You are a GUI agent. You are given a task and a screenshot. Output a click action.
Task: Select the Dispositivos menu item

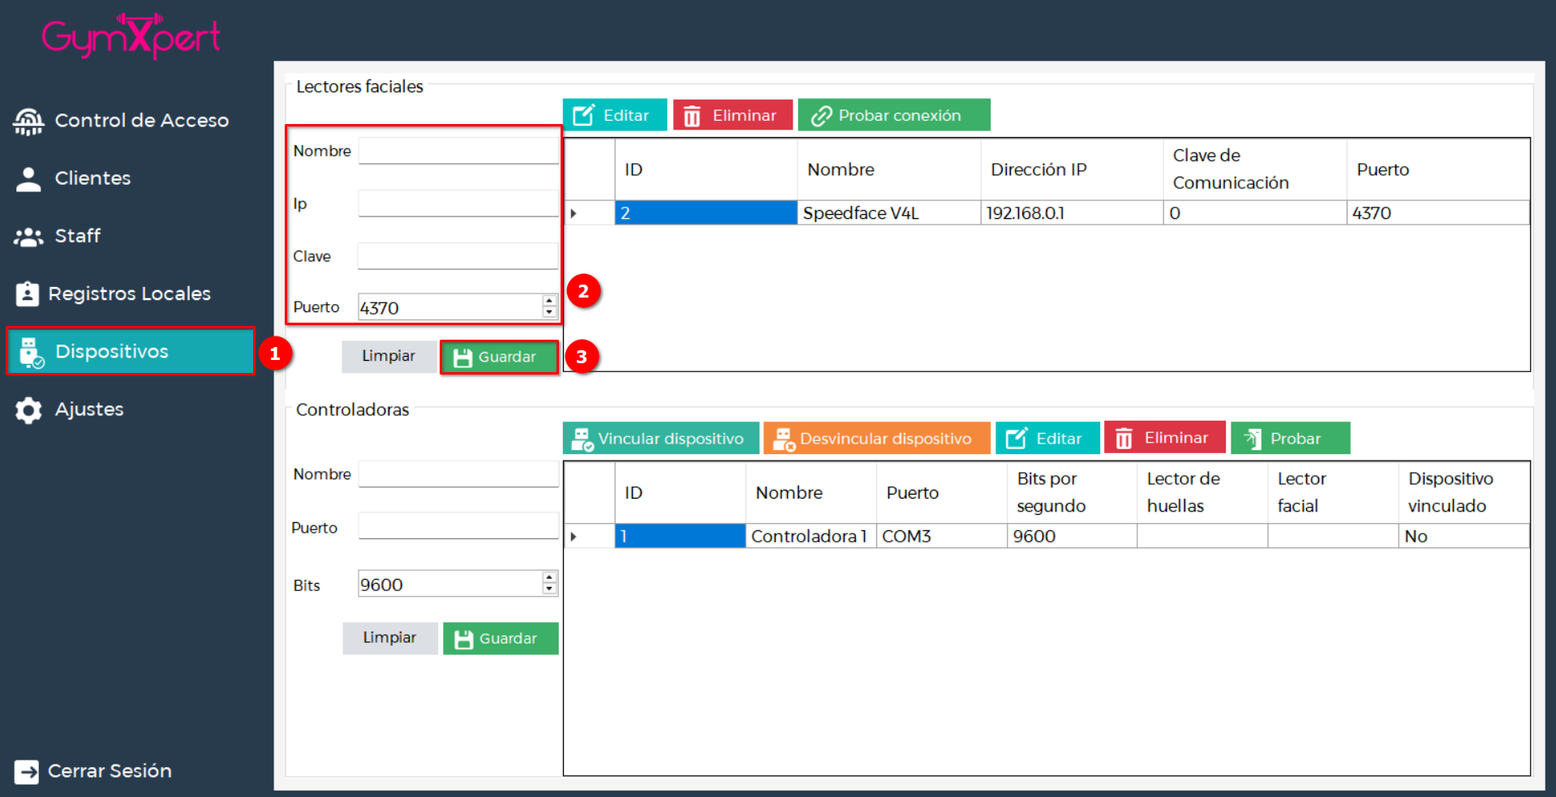pos(131,352)
